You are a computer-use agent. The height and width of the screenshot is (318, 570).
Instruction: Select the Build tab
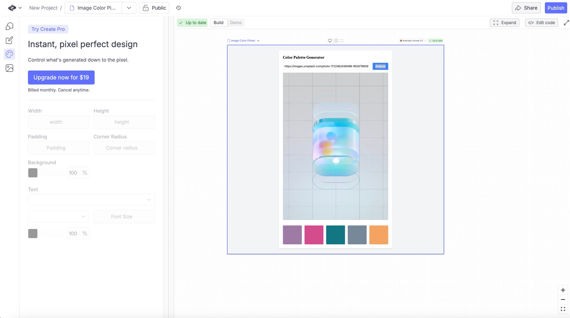coord(219,23)
